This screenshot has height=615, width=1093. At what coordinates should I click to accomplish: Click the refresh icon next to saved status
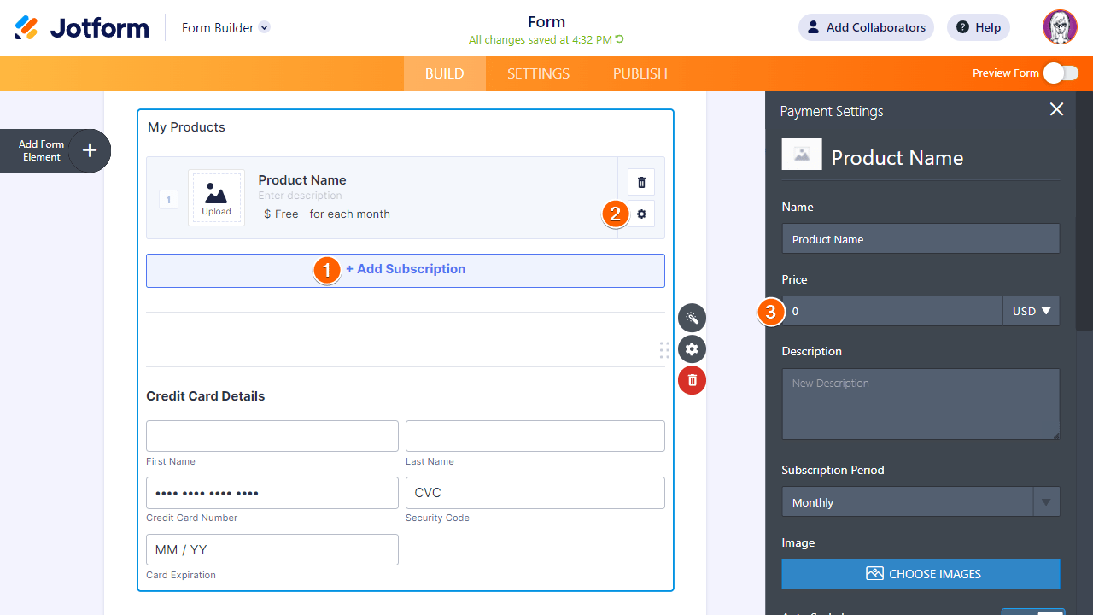point(620,39)
